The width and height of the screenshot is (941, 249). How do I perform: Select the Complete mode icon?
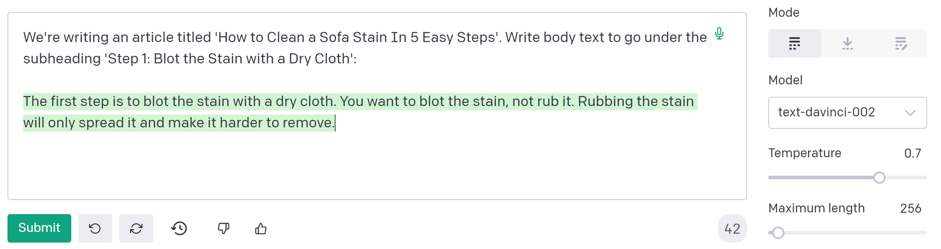pyautogui.click(x=794, y=44)
